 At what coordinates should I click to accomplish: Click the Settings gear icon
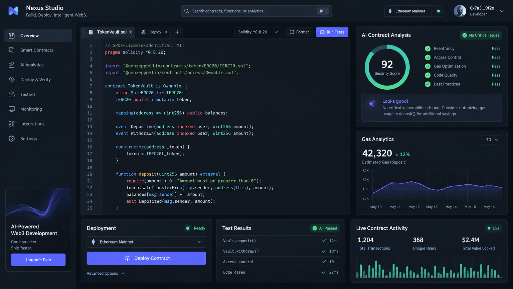click(12, 138)
